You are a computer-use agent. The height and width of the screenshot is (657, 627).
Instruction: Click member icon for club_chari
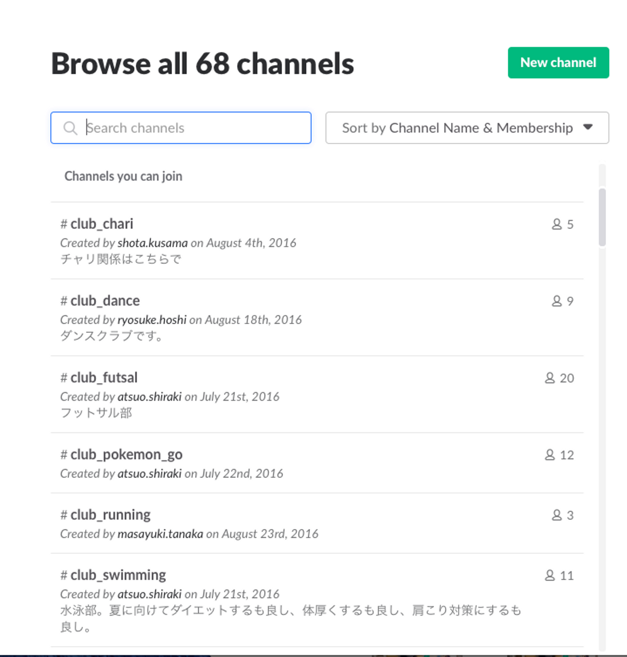(557, 224)
